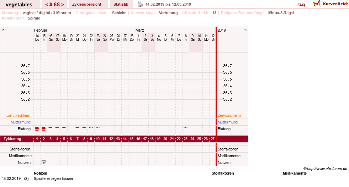Expand chart with the > arrow at top left
Viewport: 349px width, 187px height.
(3, 29)
